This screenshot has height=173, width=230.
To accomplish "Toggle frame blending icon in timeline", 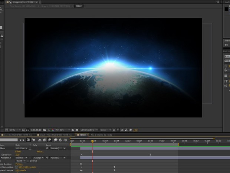I will tap(45, 140).
